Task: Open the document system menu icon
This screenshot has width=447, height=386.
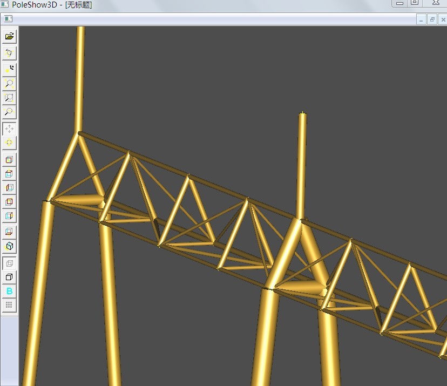Action: (8, 19)
